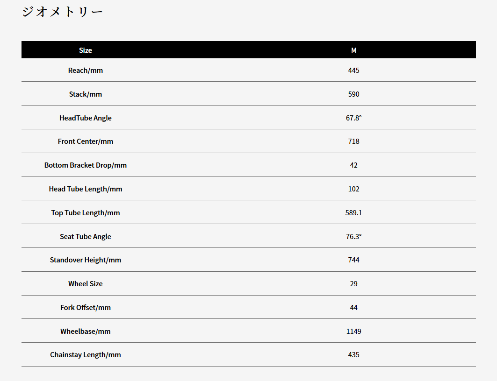Screen dimensions: 497x381
Task: Click the HeadTube Angle label
Action: tap(86, 118)
